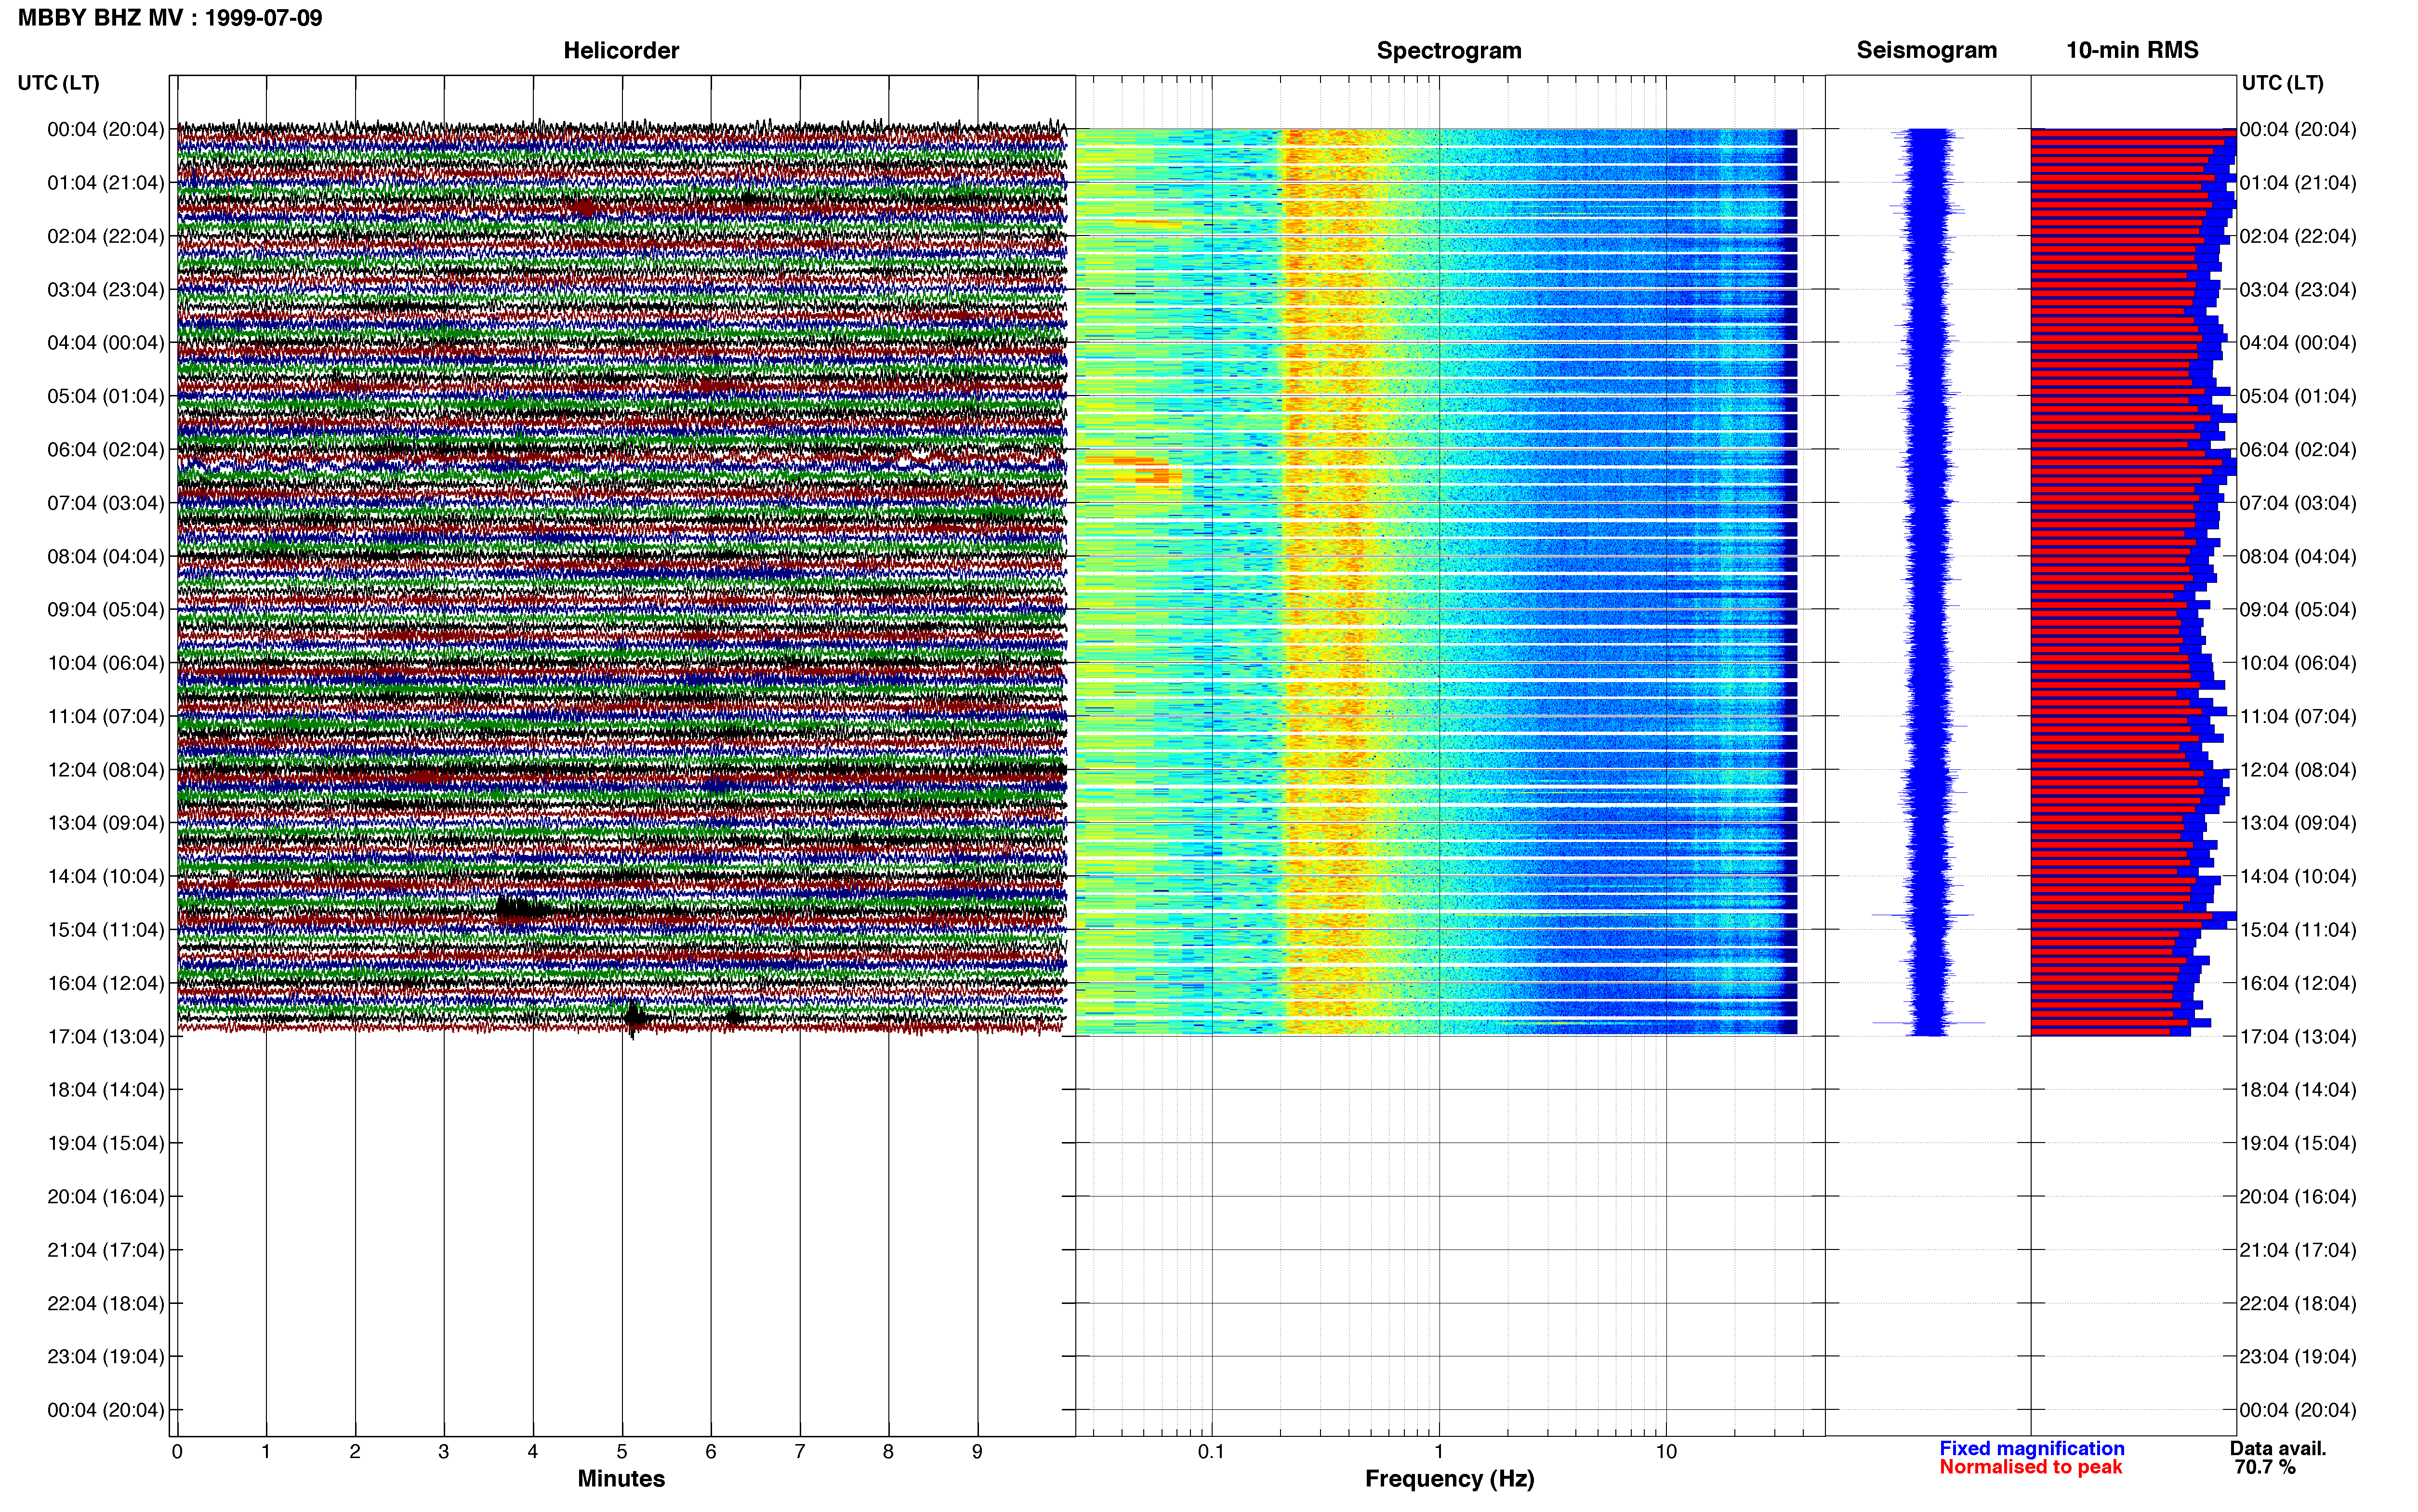The width and height of the screenshot is (2418, 1512).
Task: Click left time label '23:04 (19:04)'
Action: [105, 1357]
